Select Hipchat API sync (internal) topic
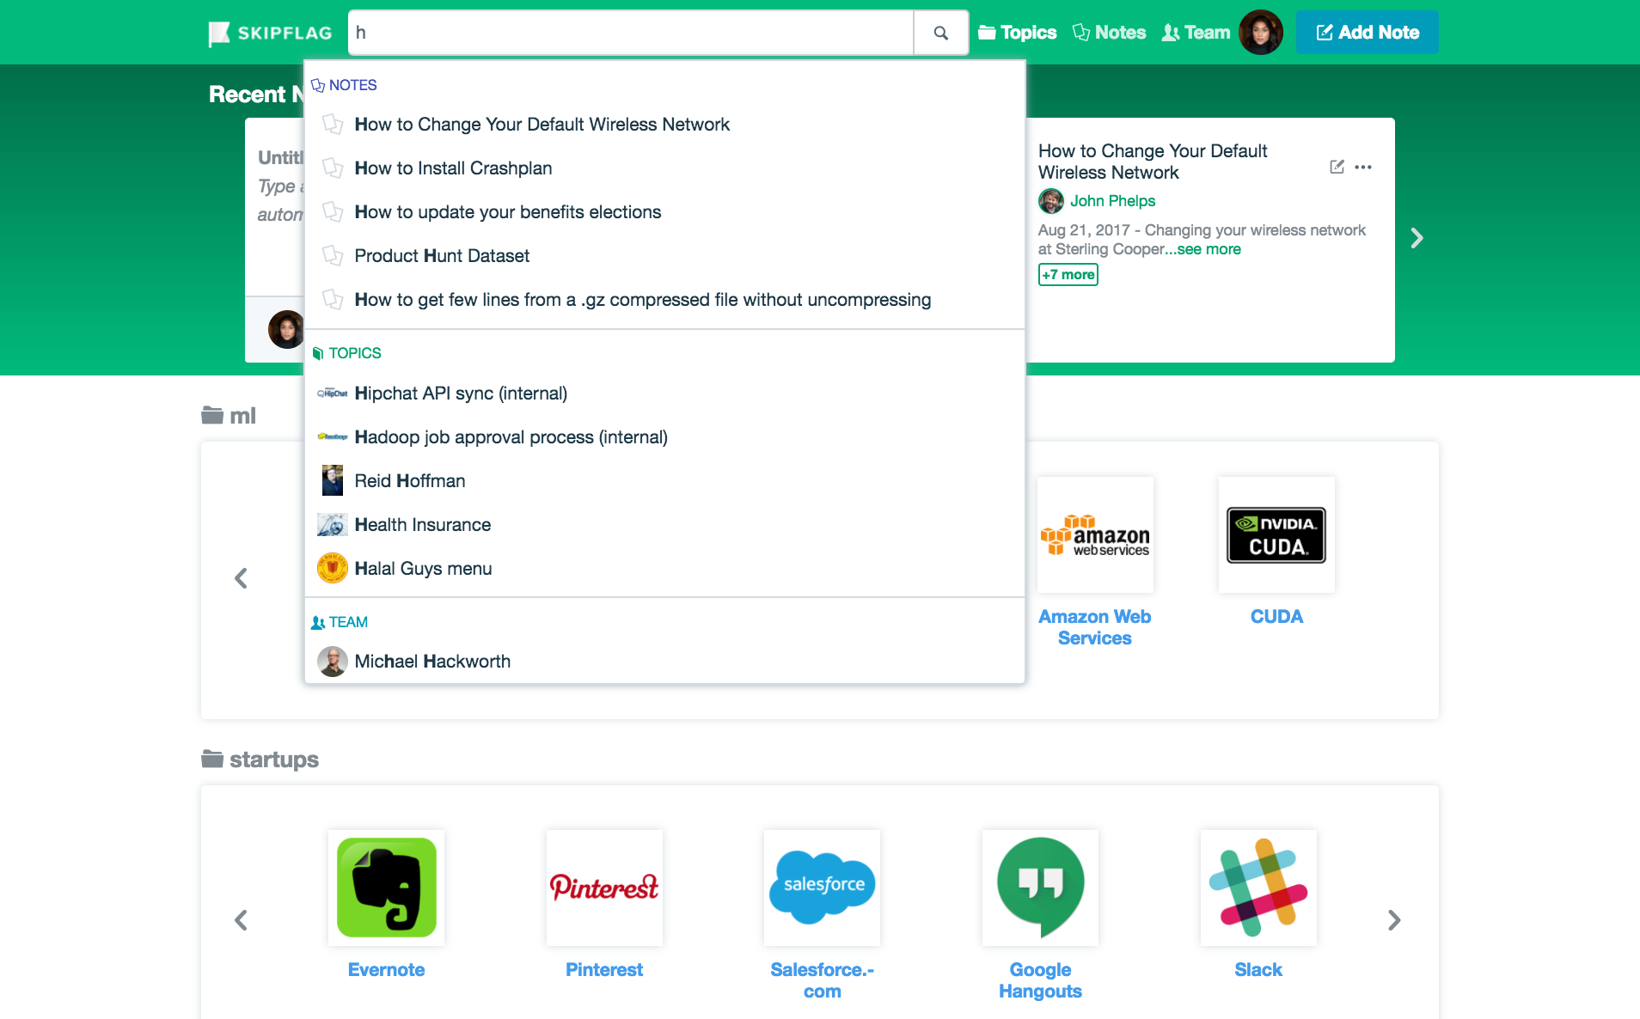The width and height of the screenshot is (1640, 1019). click(x=664, y=394)
